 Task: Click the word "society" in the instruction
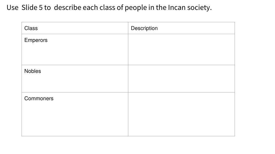pyautogui.click(x=200, y=8)
